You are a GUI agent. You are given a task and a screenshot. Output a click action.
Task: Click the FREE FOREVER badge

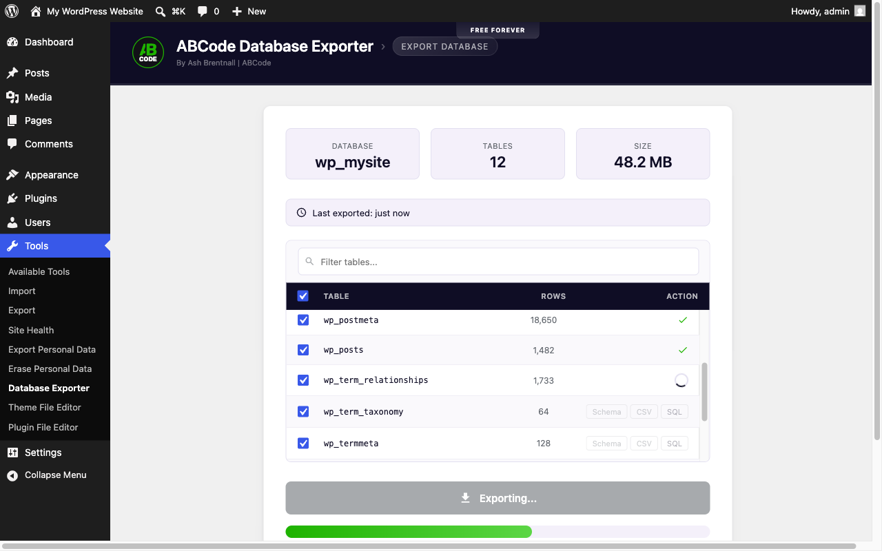498,30
